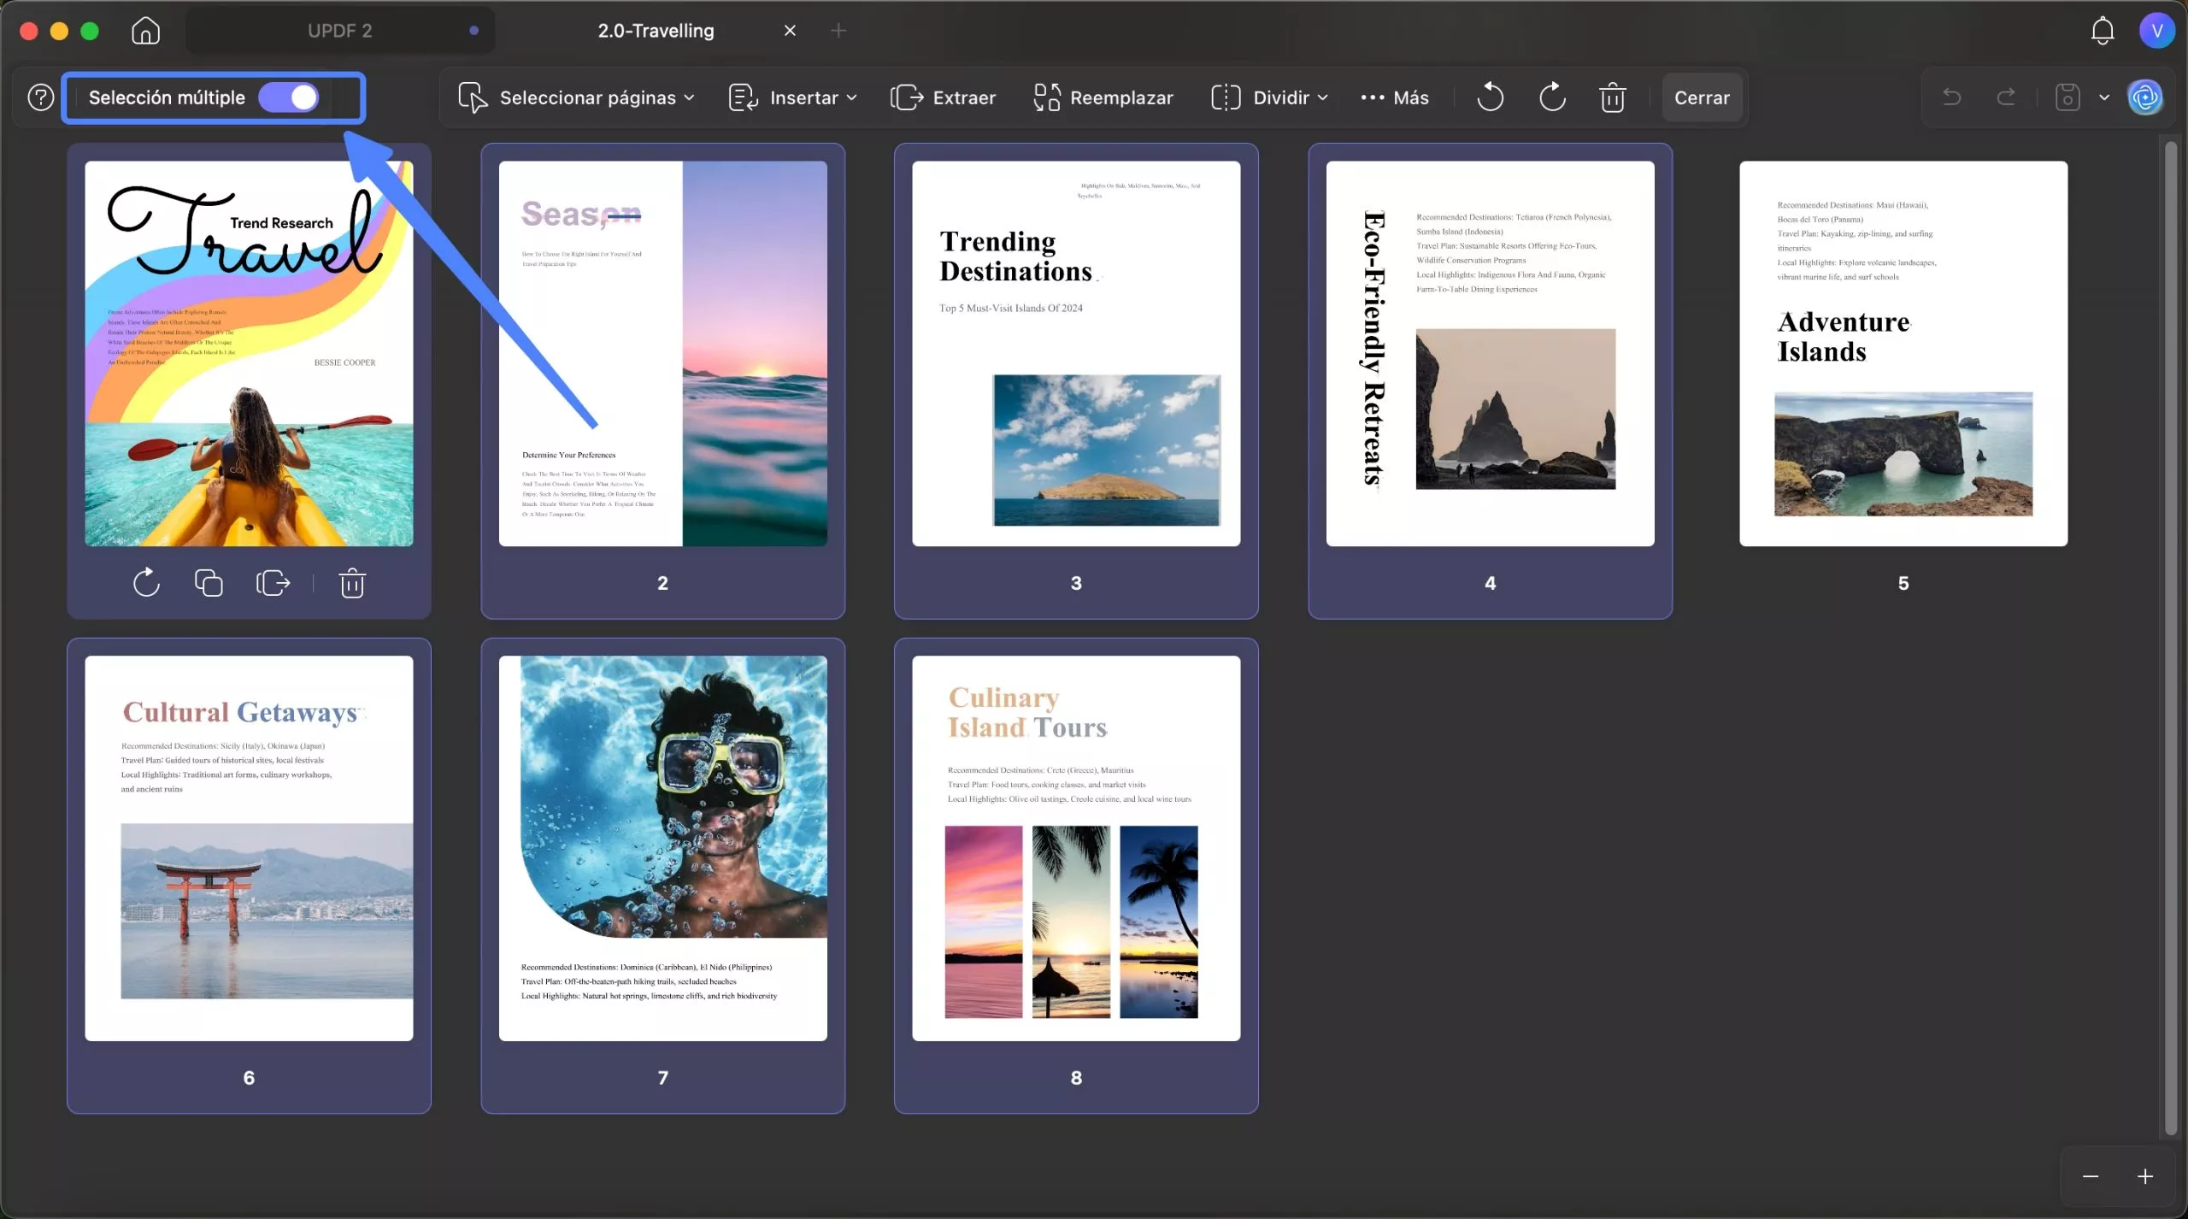Screen dimensions: 2188x1219
Task: Zoom in thumbnails with plus button
Action: click(2145, 1177)
